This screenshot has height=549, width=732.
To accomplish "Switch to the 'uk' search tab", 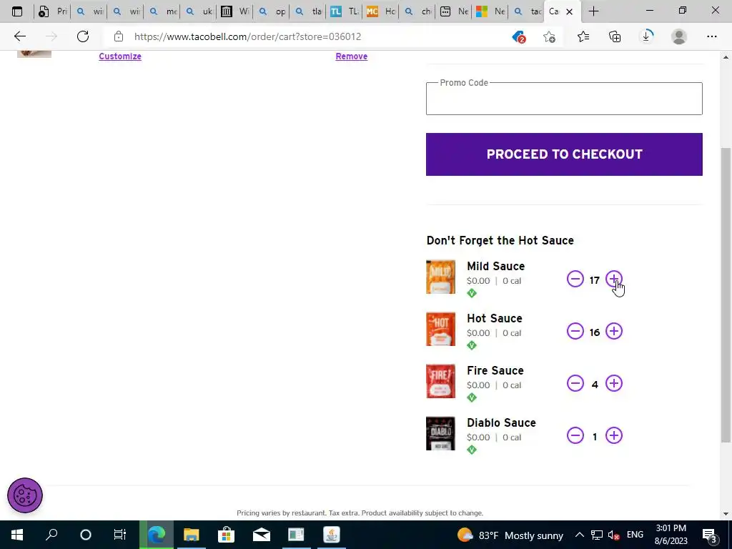I will point(199,11).
